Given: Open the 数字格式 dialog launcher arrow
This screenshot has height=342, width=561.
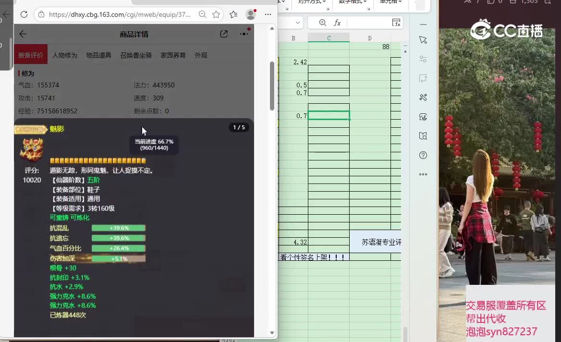Looking at the screenshot, I should click(x=368, y=8).
